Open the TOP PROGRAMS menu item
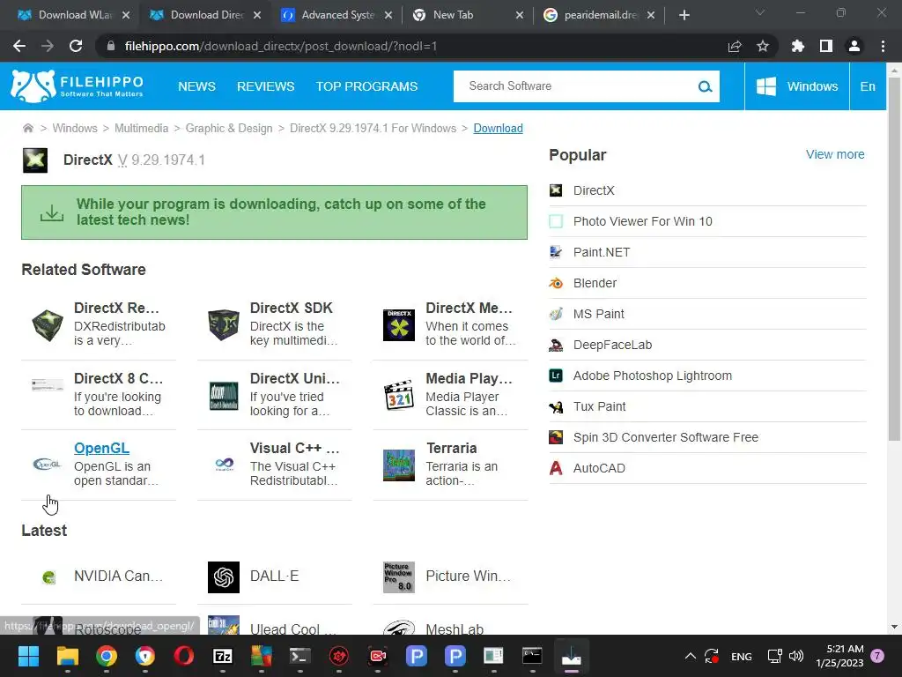902x677 pixels. point(366,86)
